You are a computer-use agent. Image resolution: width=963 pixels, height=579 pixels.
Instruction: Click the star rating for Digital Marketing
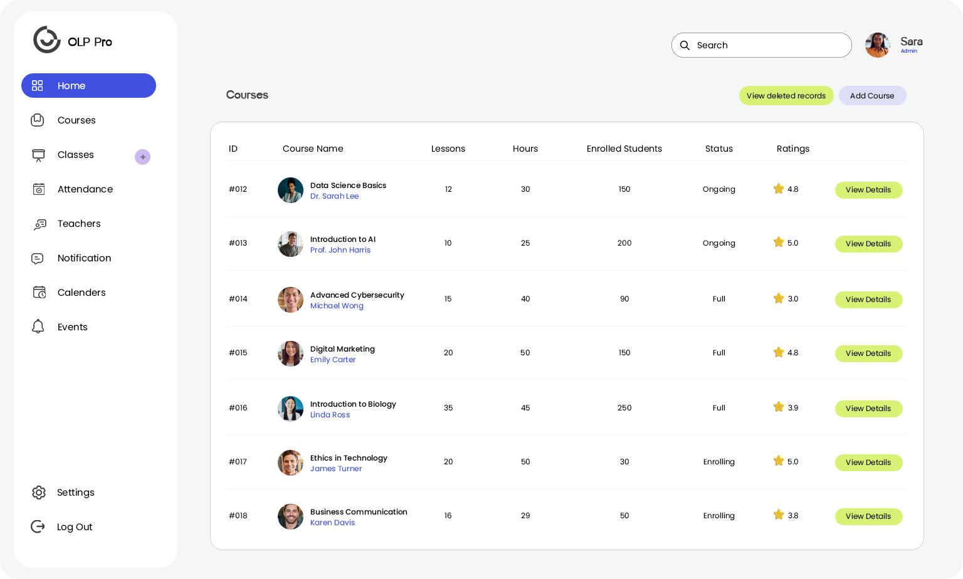(x=779, y=352)
